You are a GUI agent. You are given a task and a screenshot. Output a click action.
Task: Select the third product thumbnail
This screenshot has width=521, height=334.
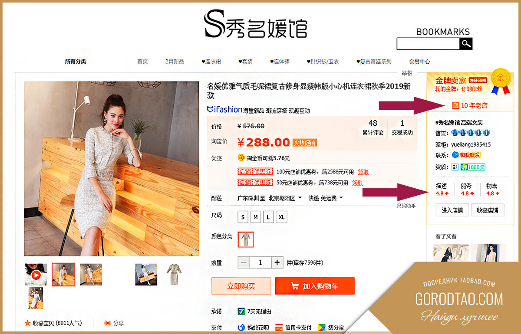pos(91,274)
